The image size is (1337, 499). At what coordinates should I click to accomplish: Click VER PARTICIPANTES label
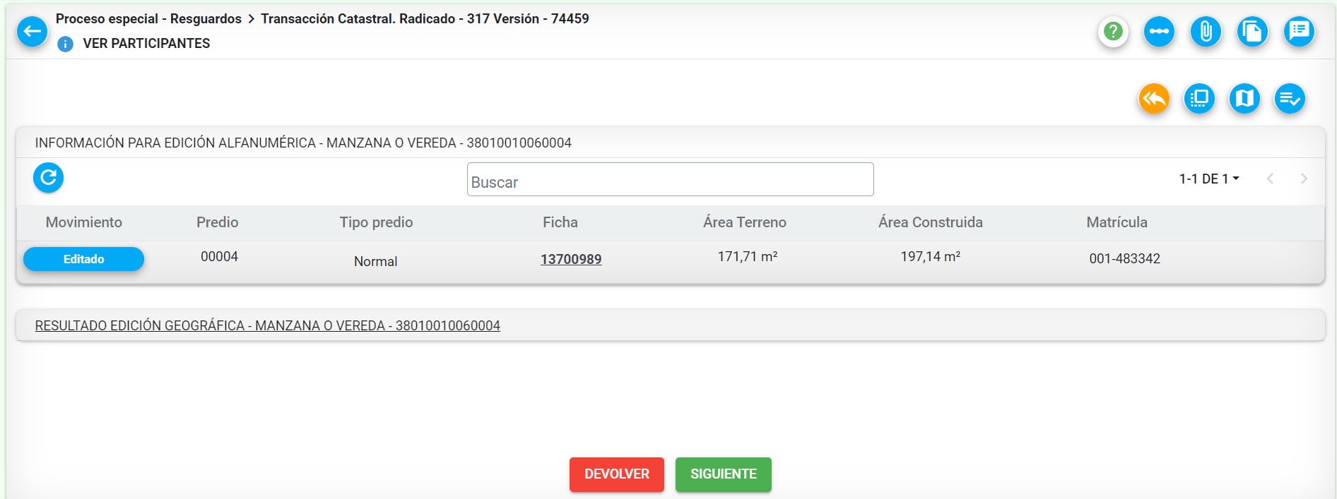point(146,44)
